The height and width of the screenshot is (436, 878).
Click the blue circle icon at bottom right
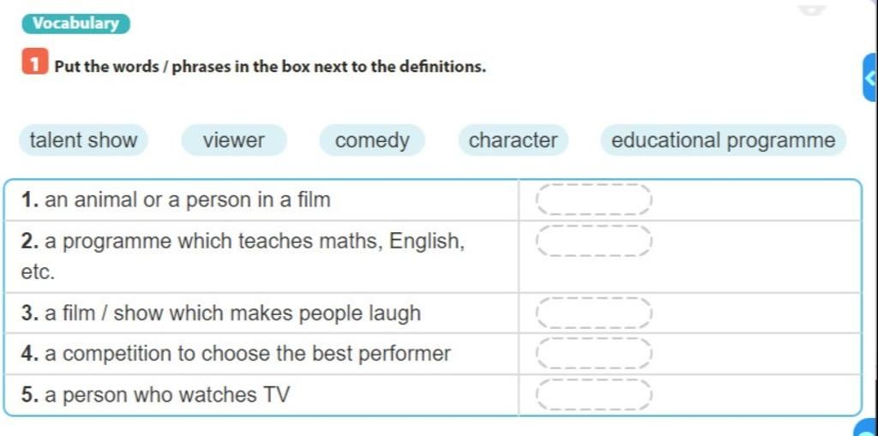[x=866, y=429]
